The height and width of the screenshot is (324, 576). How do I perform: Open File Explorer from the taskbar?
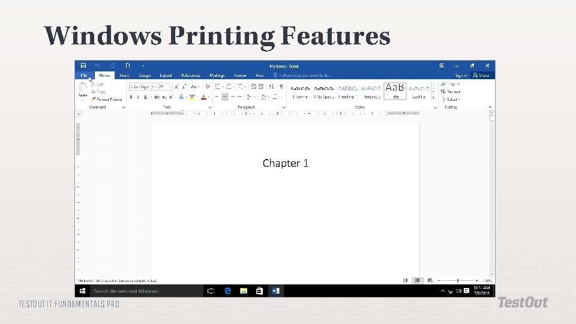[244, 291]
